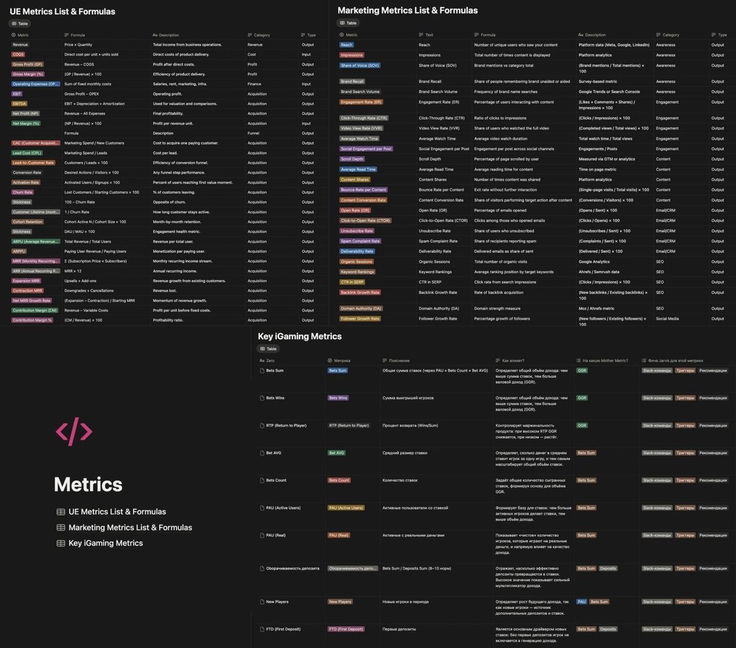Click table icon beside Key iGaming Metrics link
The image size is (736, 648).
(x=60, y=543)
